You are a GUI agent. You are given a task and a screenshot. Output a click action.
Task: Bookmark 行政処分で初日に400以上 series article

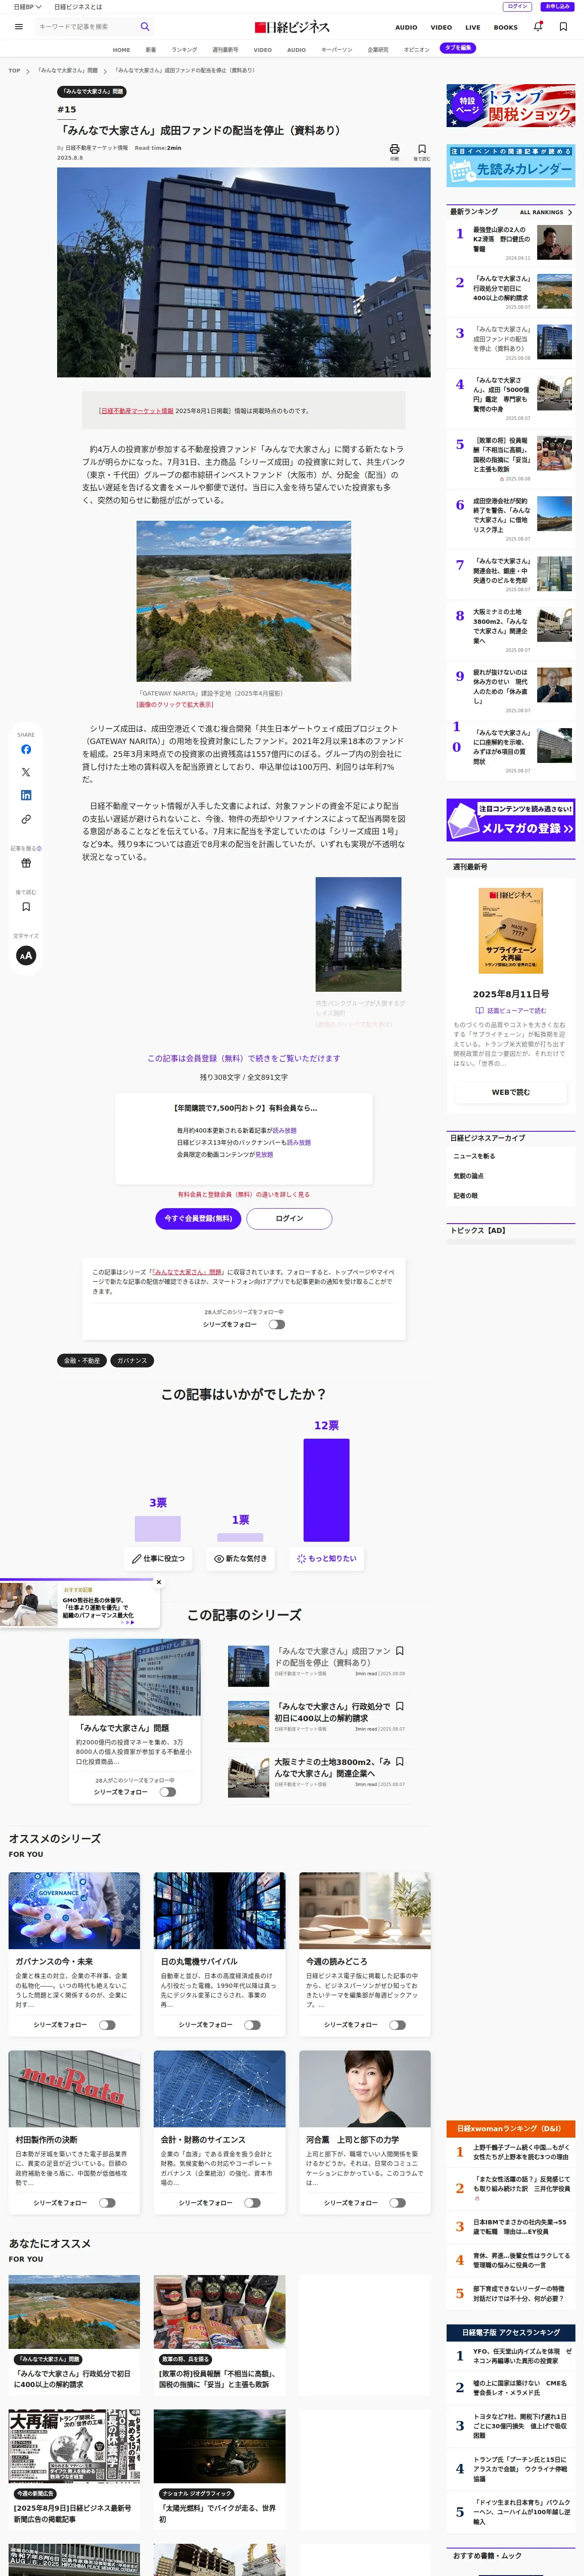pos(400,1706)
